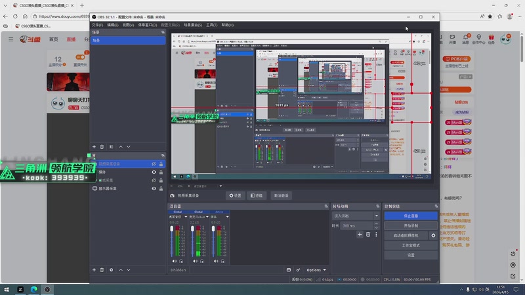Add a new scene with plus icon
Screen dimensions: 525x295
coord(94,146)
